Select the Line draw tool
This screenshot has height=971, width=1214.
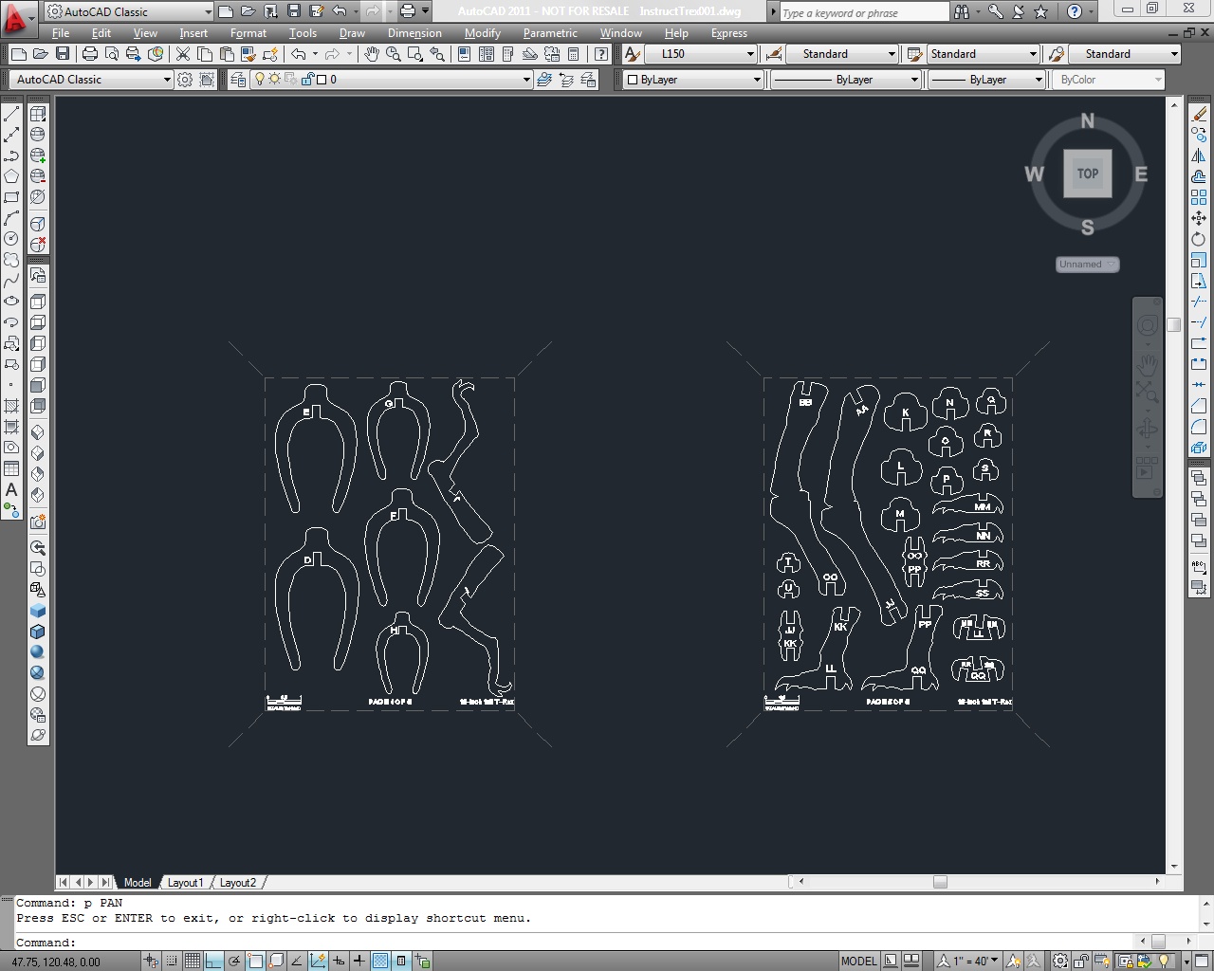pos(11,114)
